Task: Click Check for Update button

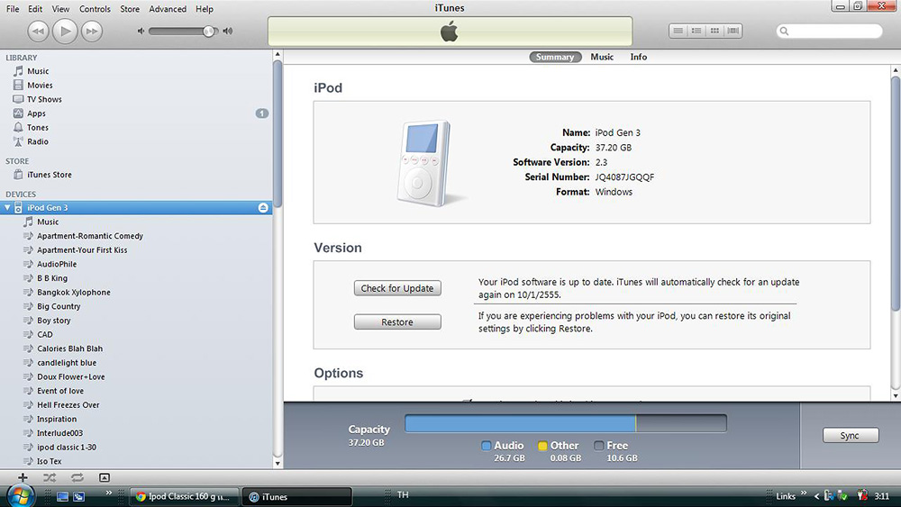Action: 397,288
